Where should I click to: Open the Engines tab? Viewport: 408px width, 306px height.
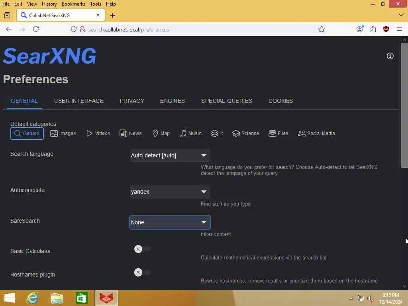[173, 101]
